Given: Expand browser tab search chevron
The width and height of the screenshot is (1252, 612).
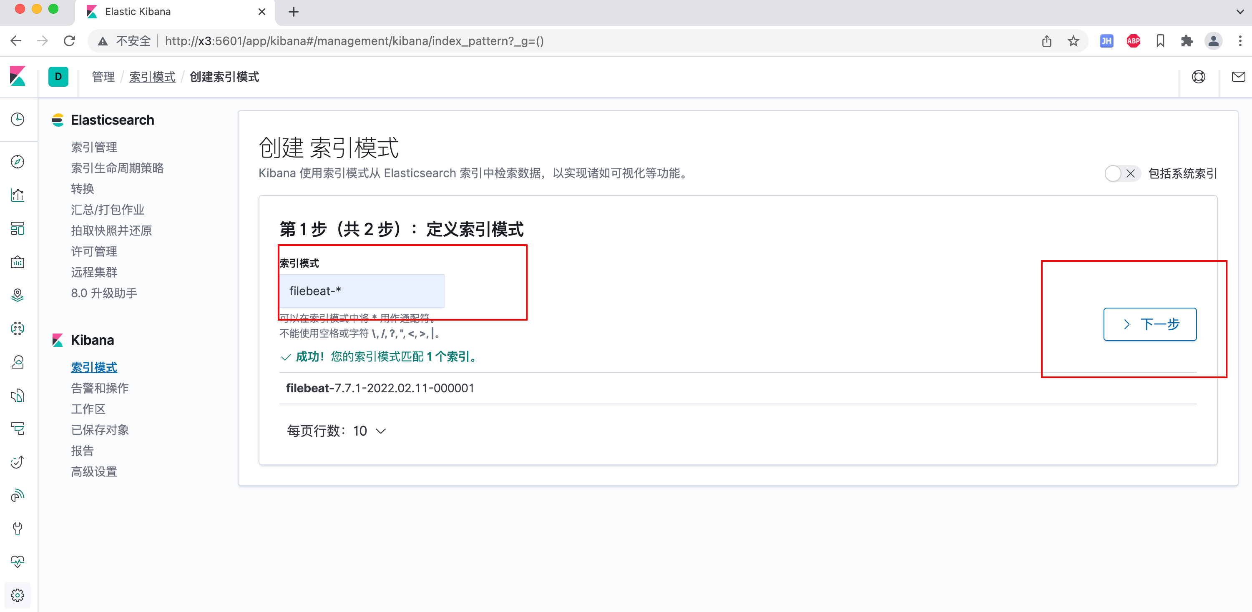Looking at the screenshot, I should point(1239,12).
